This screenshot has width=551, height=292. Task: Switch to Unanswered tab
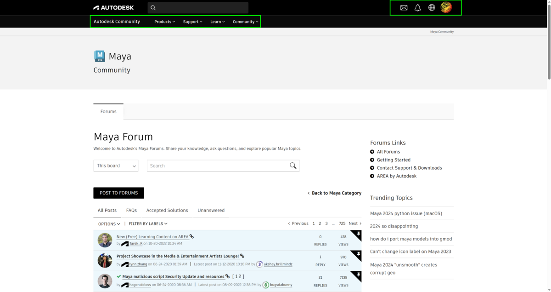[211, 210]
